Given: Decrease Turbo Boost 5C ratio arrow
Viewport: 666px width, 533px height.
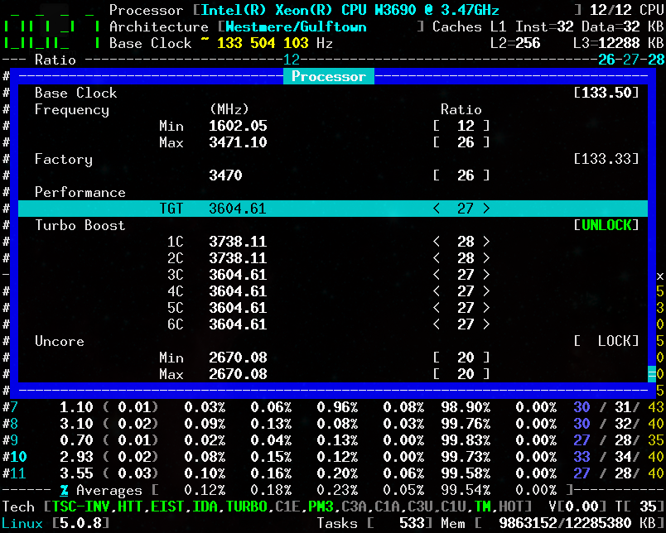Looking at the screenshot, I should 437,308.
